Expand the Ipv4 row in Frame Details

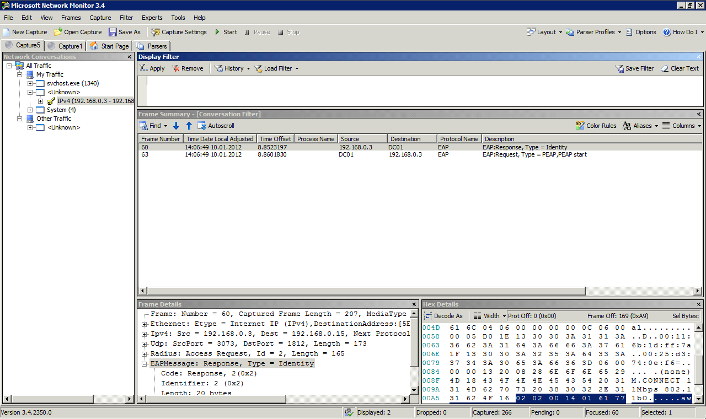point(145,334)
